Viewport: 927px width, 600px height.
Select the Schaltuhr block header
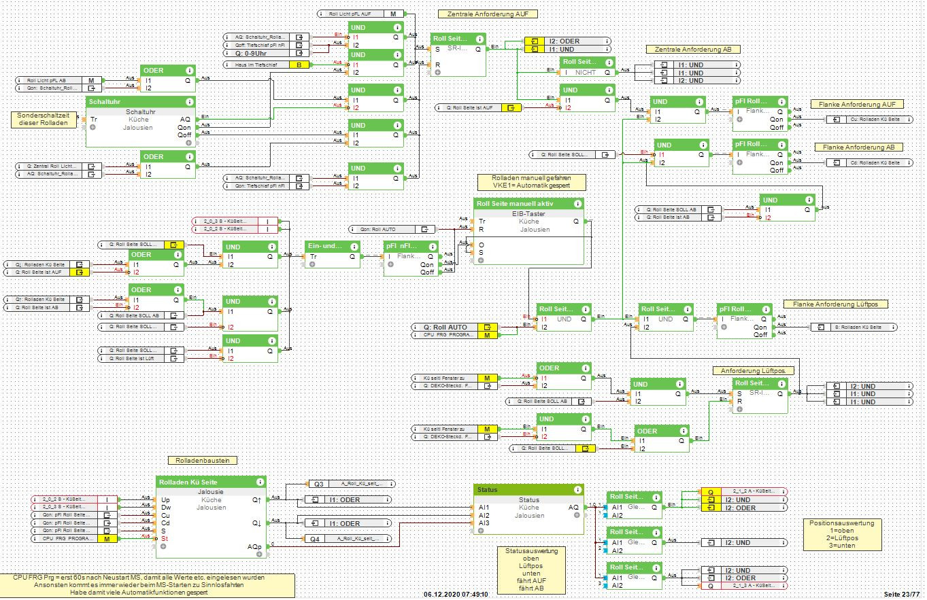141,102
